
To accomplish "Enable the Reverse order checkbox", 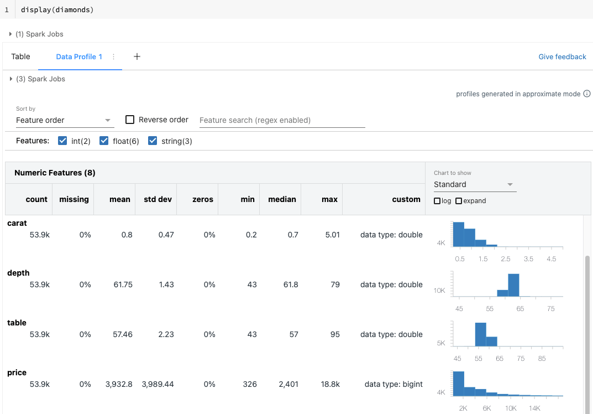I will [x=130, y=119].
